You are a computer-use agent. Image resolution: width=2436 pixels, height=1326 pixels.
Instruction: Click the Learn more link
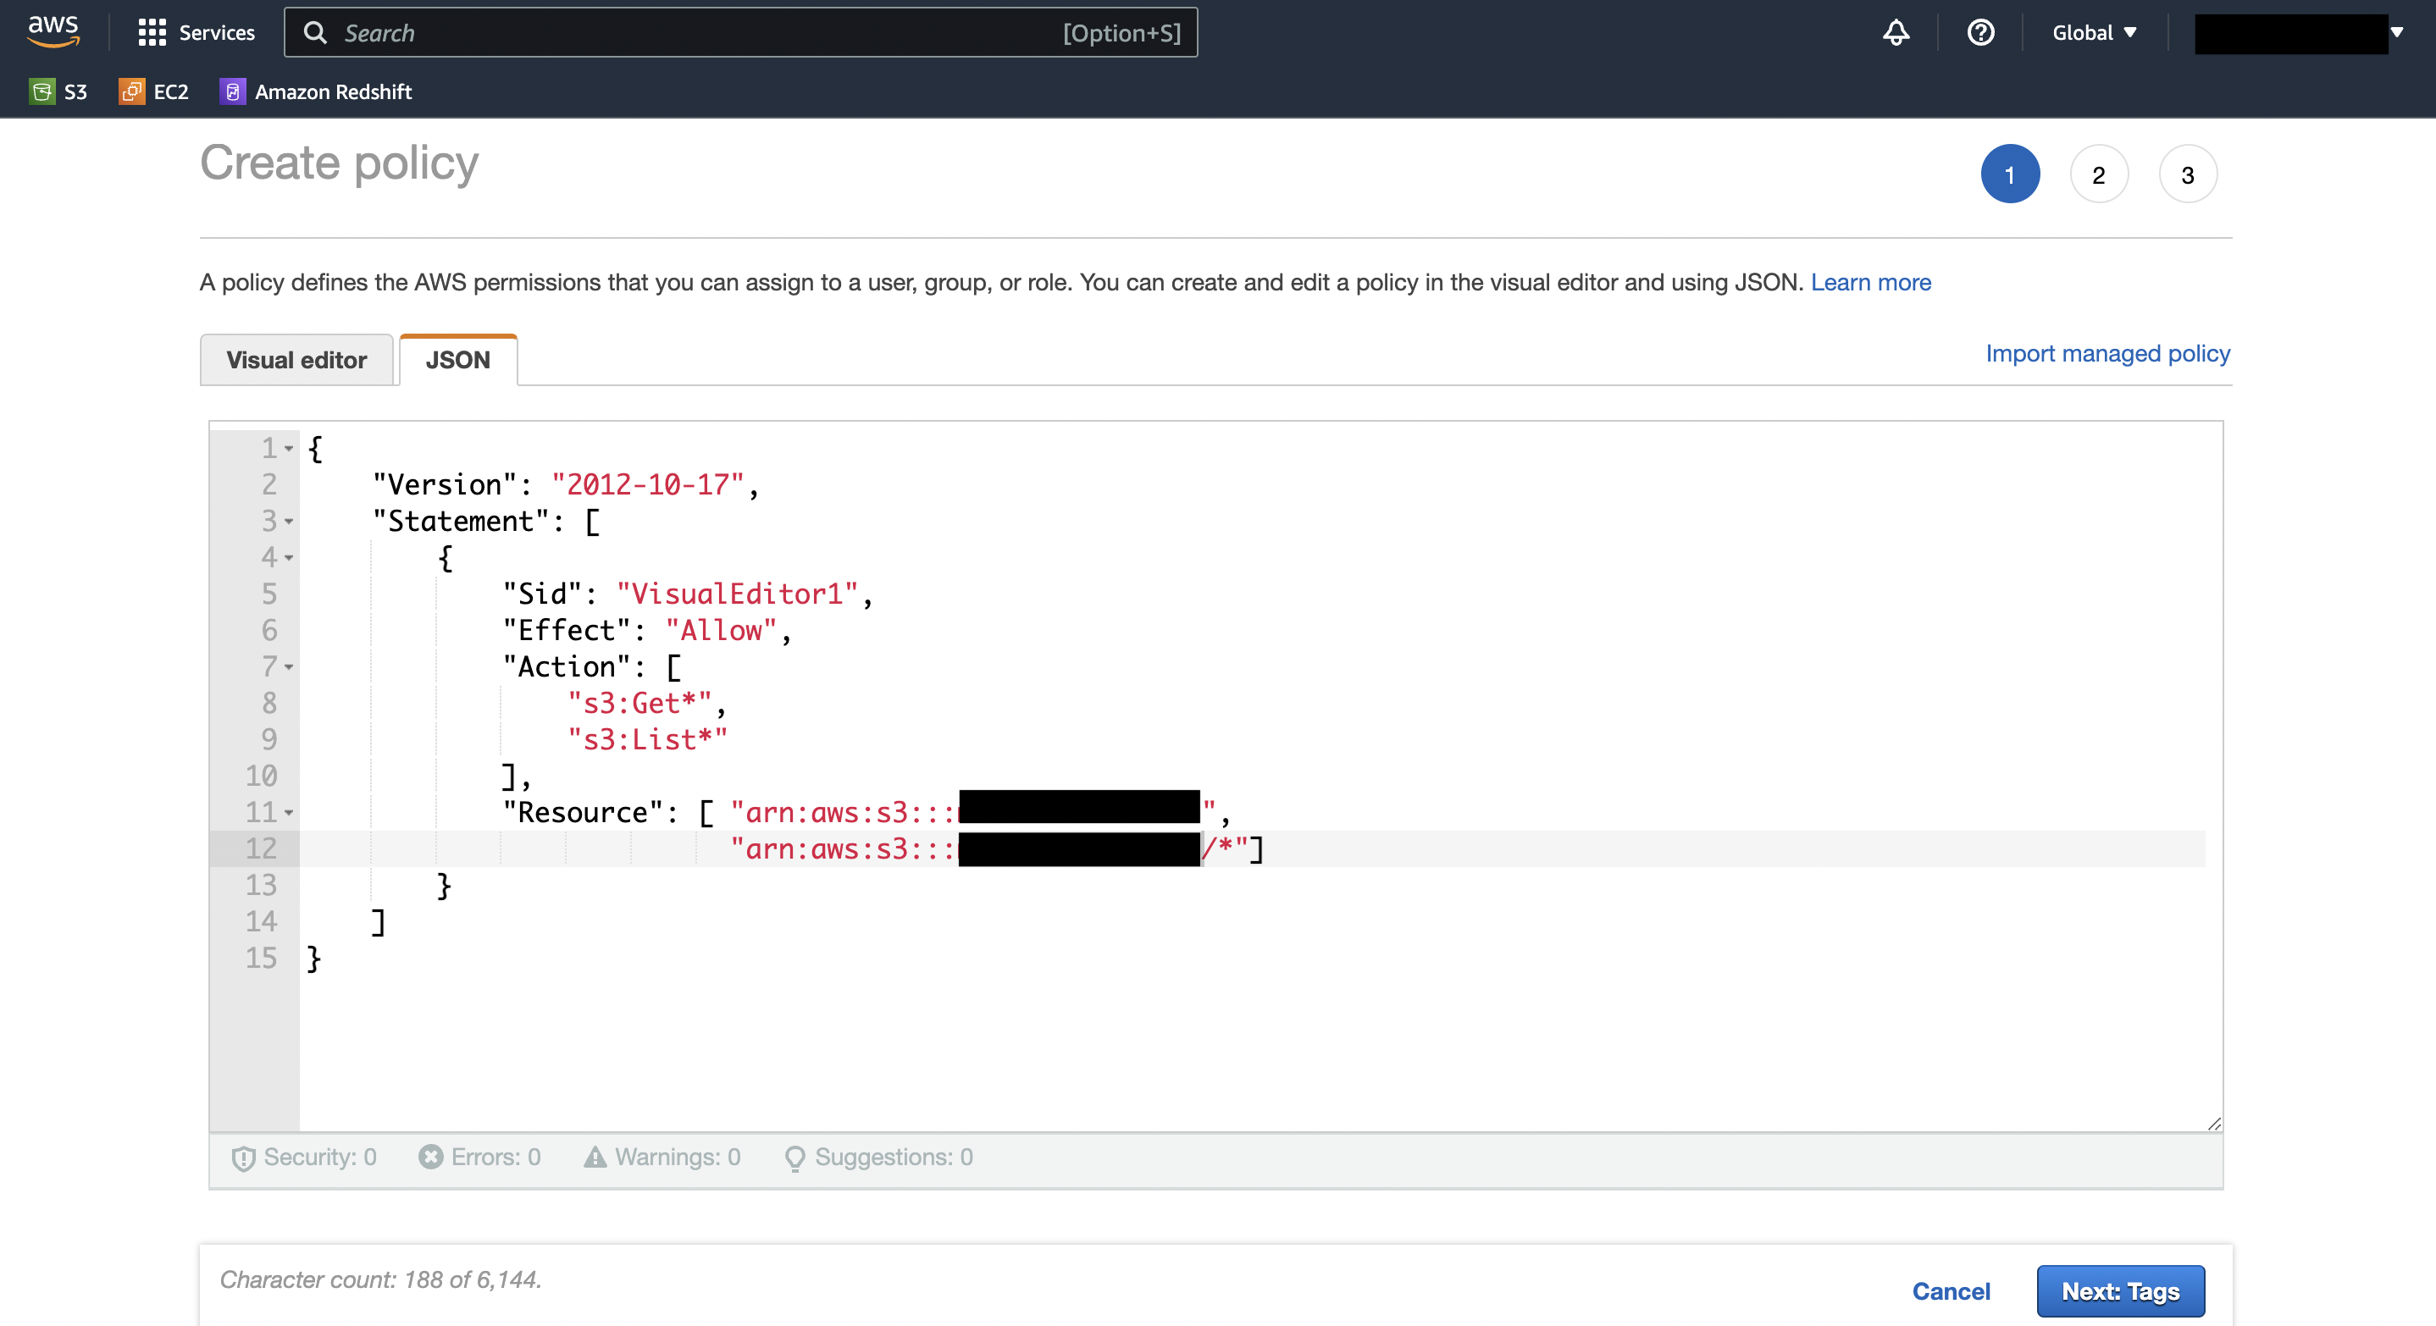click(x=1870, y=282)
